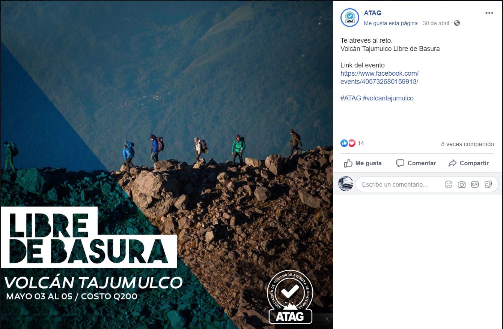Image resolution: width=503 pixels, height=329 pixels.
Task: Open the Facebook event URL link
Action: (x=380, y=78)
